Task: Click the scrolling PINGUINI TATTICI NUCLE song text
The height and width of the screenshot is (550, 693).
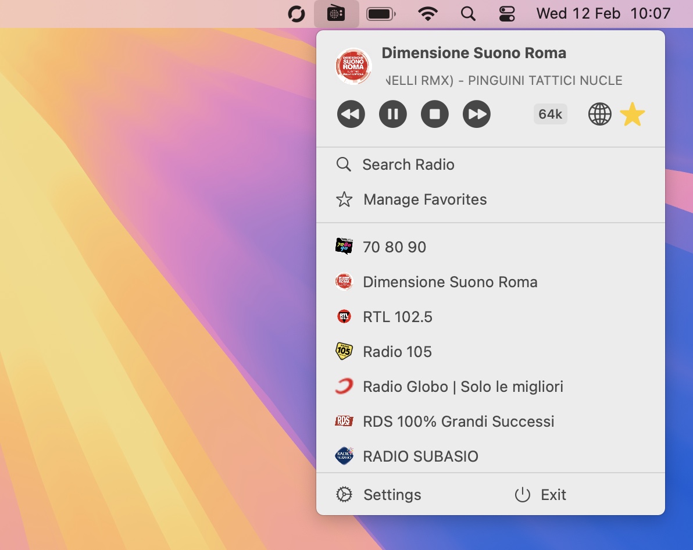Action: 504,80
